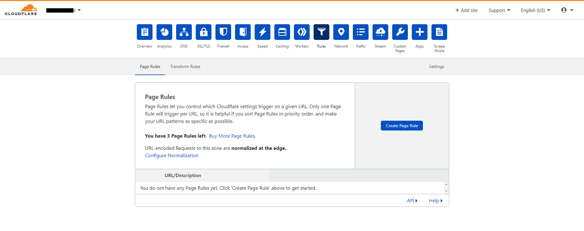This screenshot has width=584, height=231.
Task: Open the Speed lightning bolt icon
Action: (x=262, y=32)
